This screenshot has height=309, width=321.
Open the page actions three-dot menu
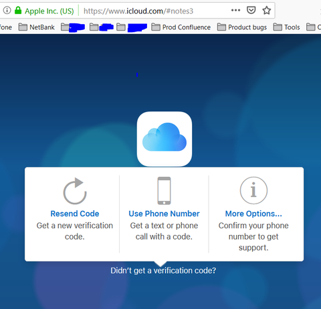[x=235, y=10]
